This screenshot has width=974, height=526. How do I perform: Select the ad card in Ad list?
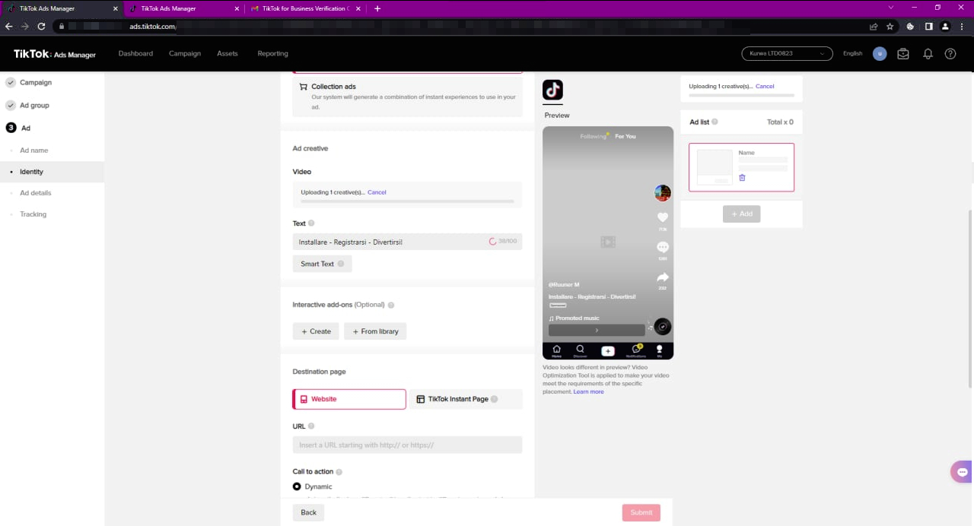pyautogui.click(x=741, y=167)
